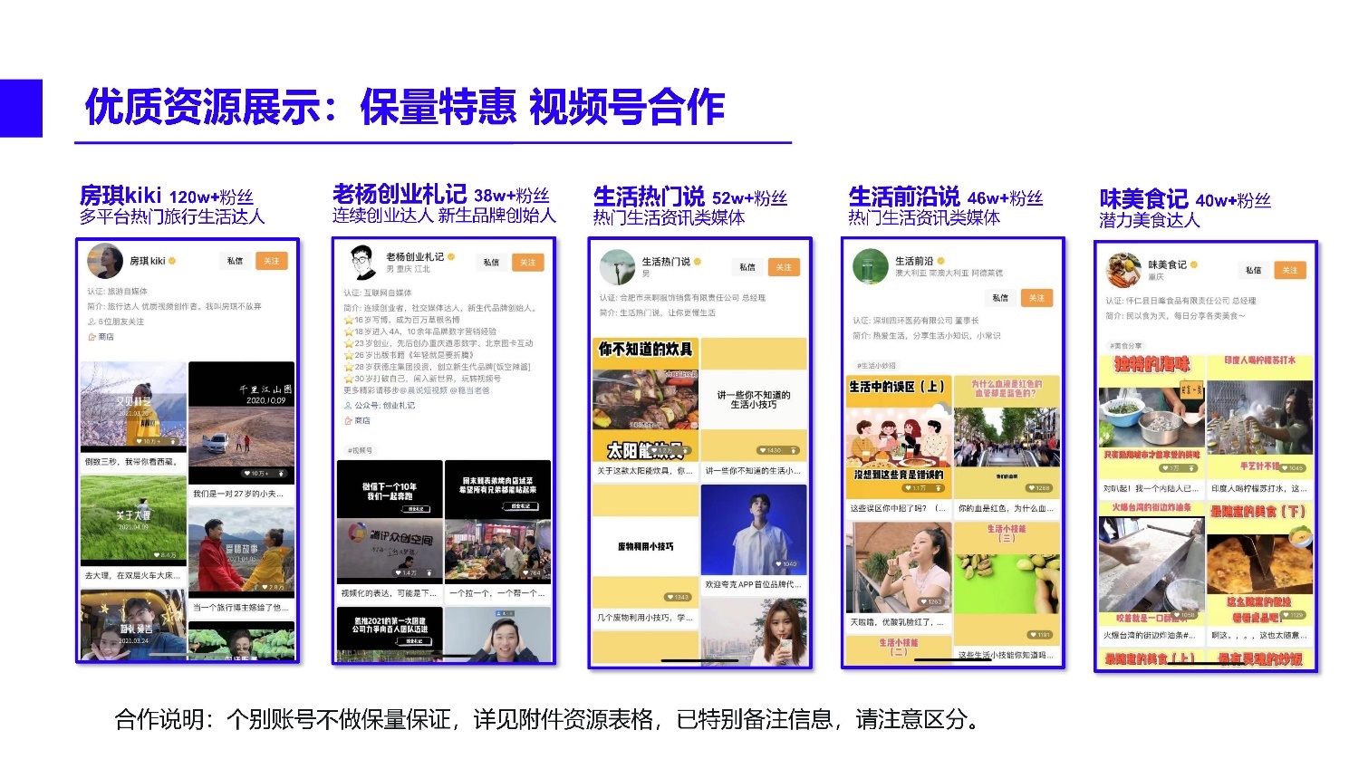Click the verified checkmark next to 老杨创业札记
This screenshot has height=759, width=1349.
[x=451, y=256]
